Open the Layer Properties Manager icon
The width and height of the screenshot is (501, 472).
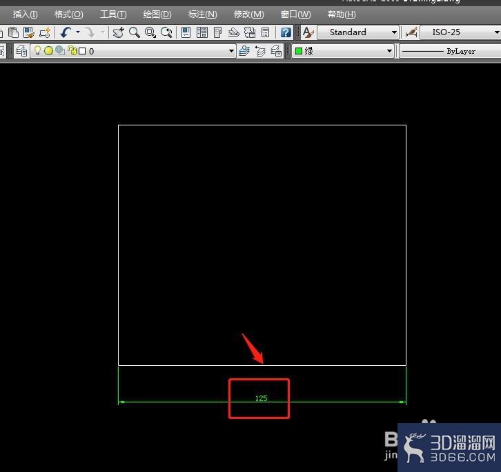[21, 51]
